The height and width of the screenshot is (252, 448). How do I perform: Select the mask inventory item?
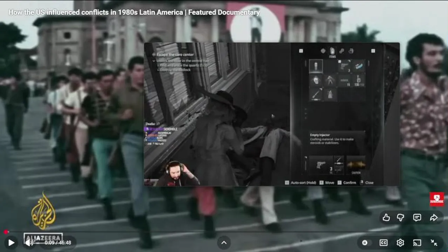[316, 80]
